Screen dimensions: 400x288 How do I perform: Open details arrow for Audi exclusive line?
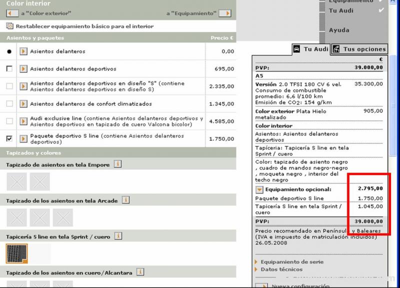(23, 121)
